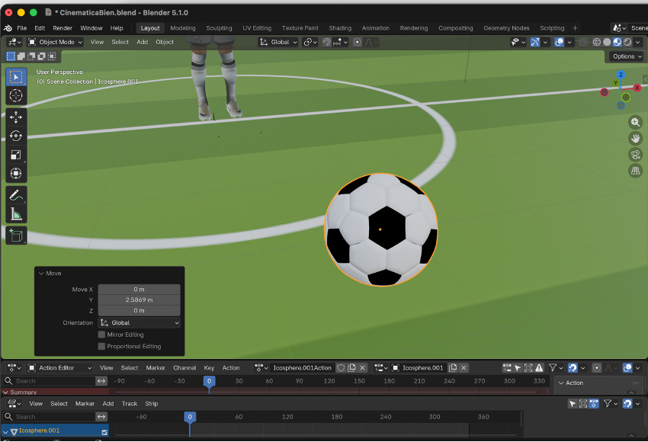Viewport: 648px width, 442px height.
Task: Pick the 3D Cursor tool
Action: pos(16,95)
